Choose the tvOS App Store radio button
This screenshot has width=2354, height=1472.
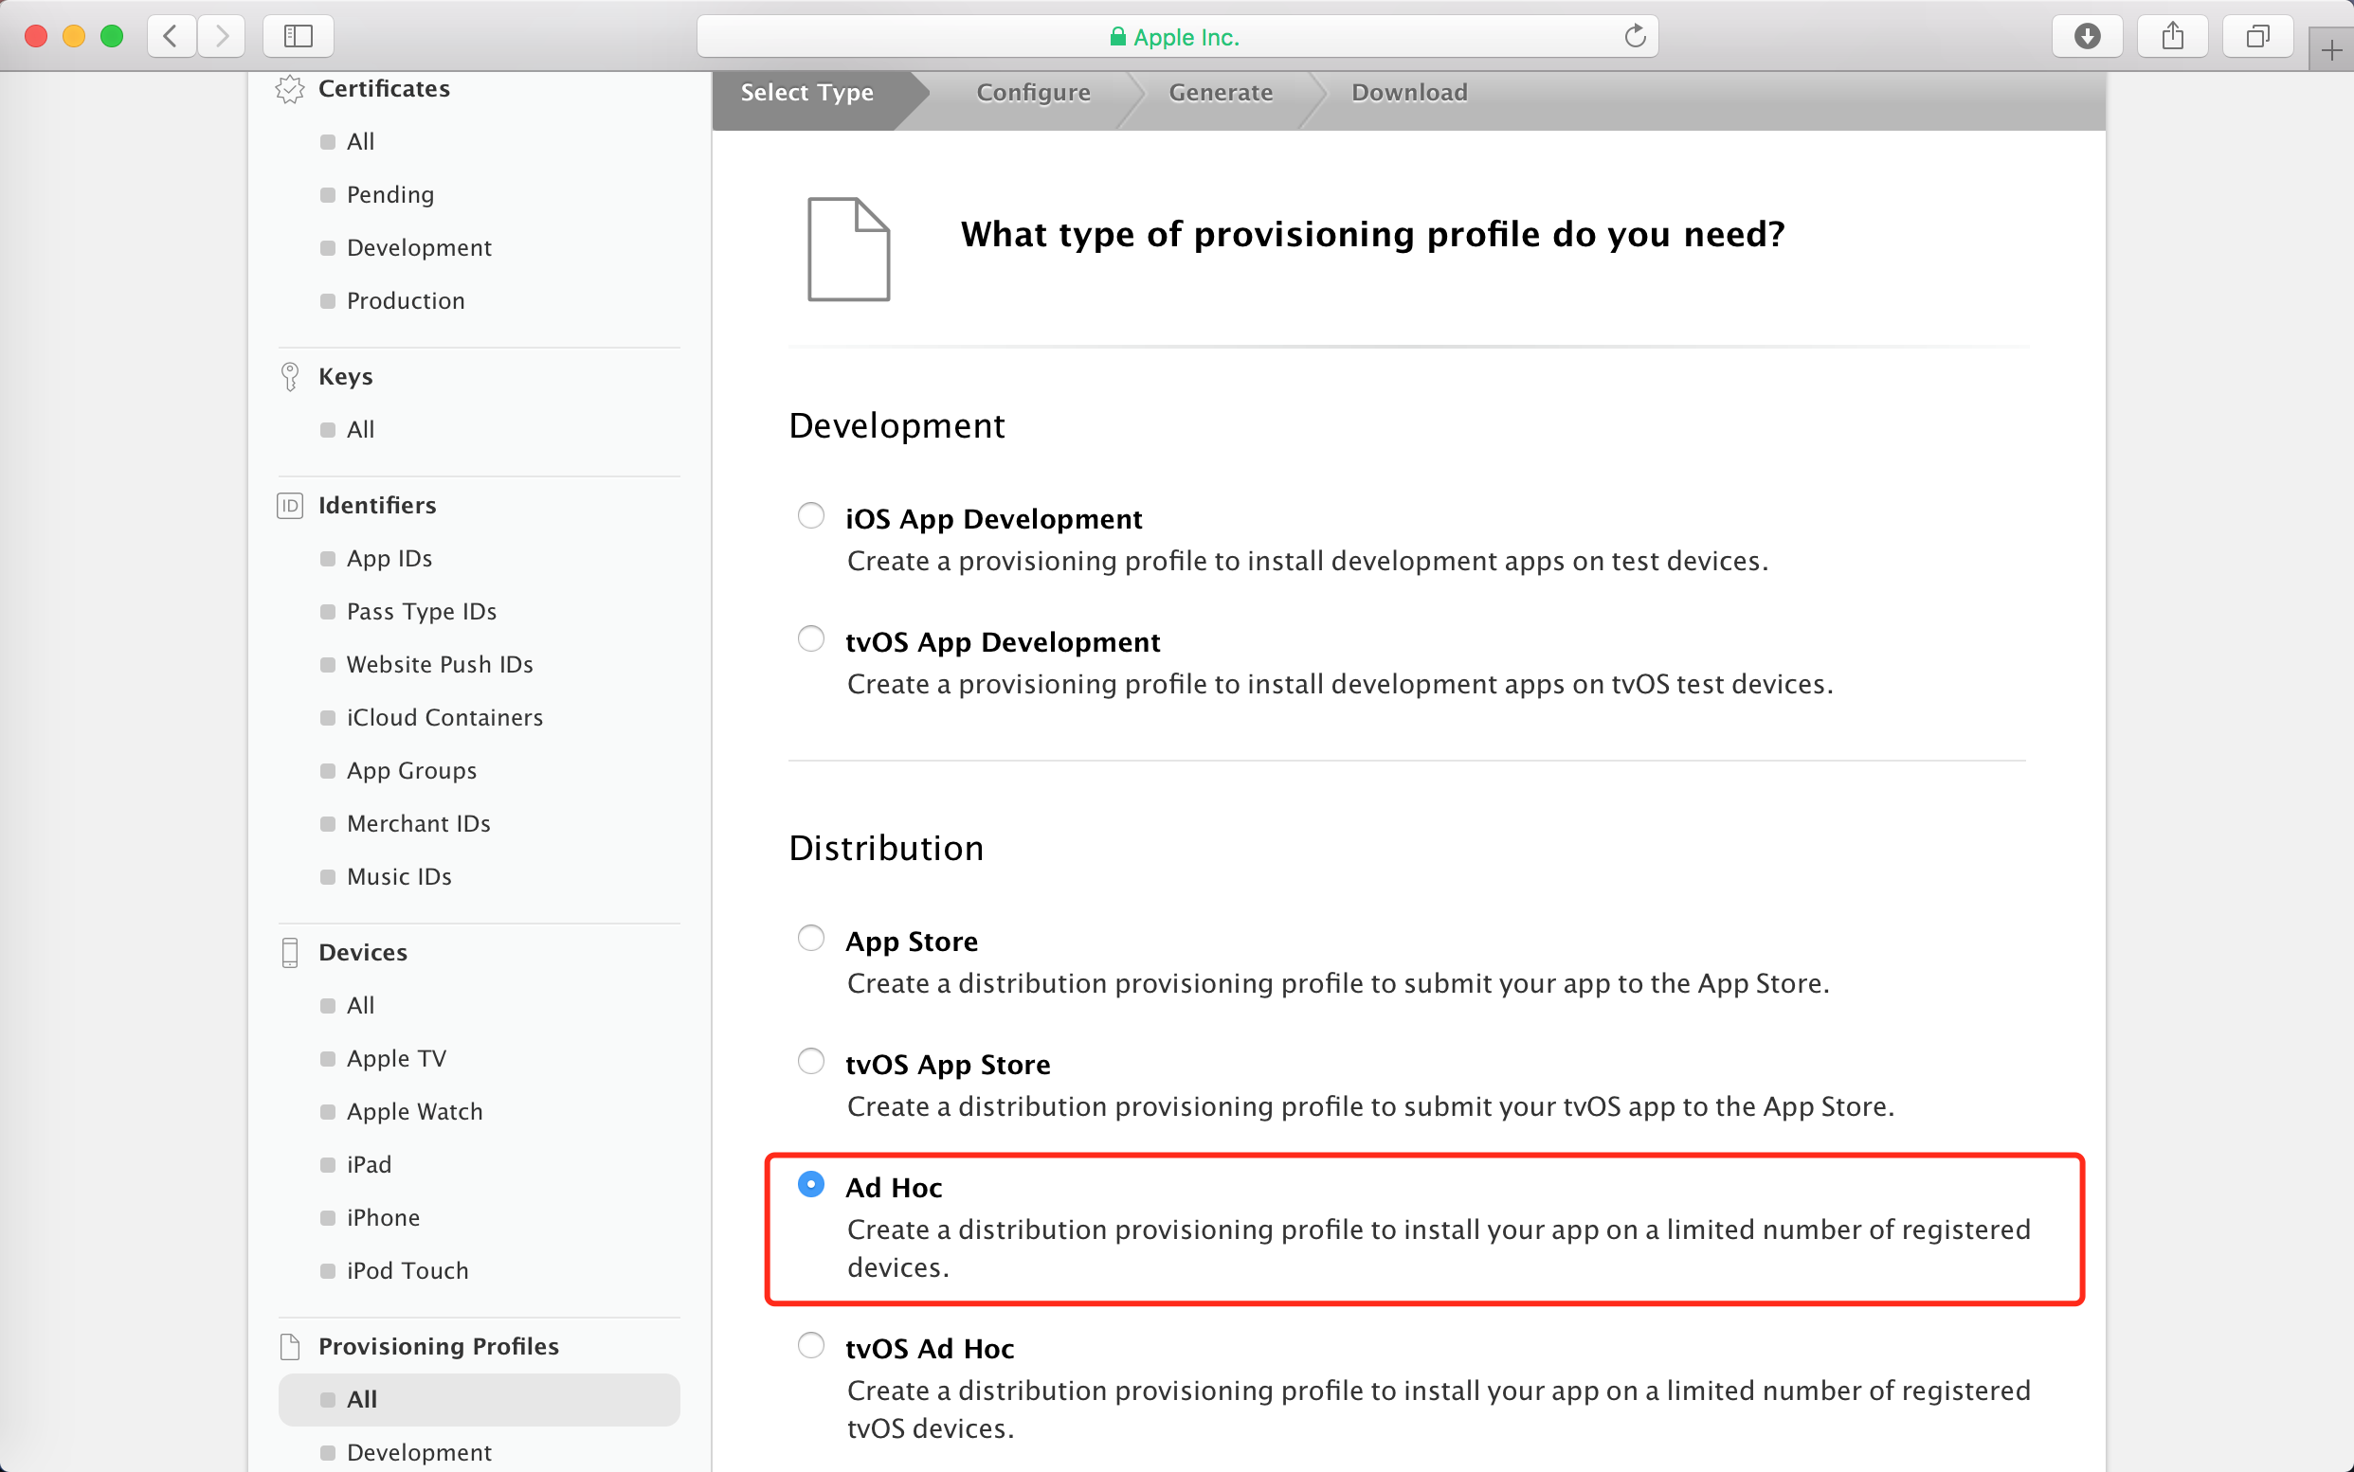(x=810, y=1060)
